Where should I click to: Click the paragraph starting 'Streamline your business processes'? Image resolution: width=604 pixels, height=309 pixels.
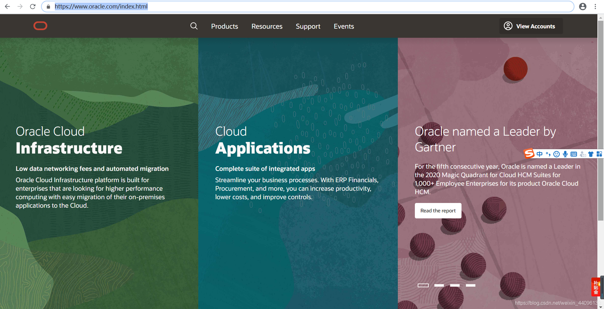point(297,188)
